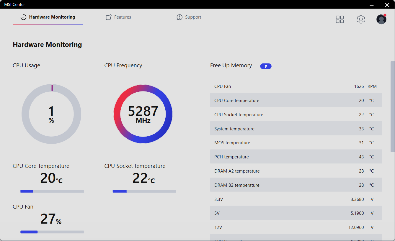The width and height of the screenshot is (395, 241).
Task: Click the Free Up Memory button
Action: 266,66
